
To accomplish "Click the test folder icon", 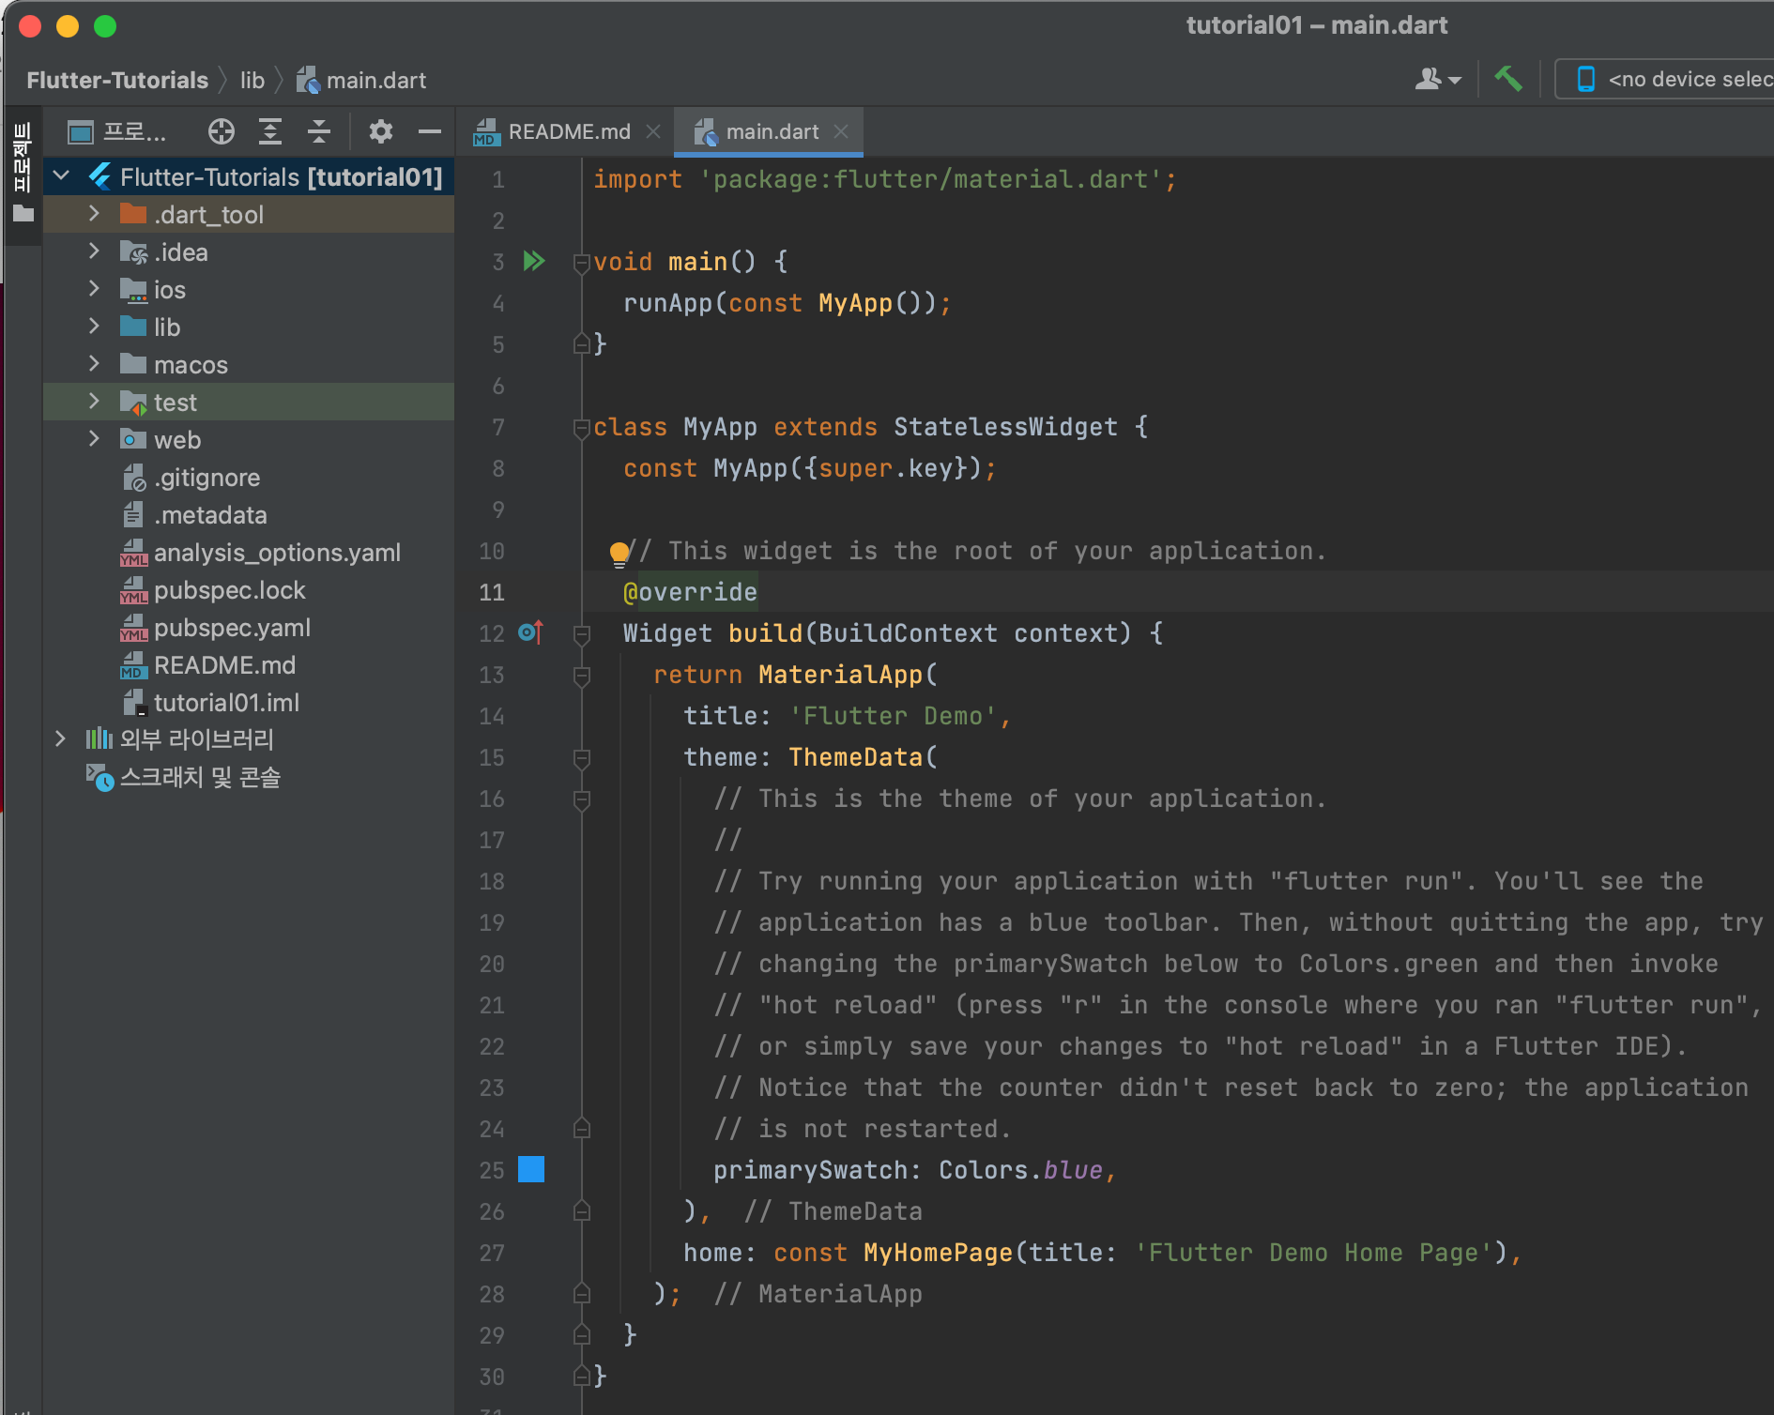I will [x=133, y=403].
